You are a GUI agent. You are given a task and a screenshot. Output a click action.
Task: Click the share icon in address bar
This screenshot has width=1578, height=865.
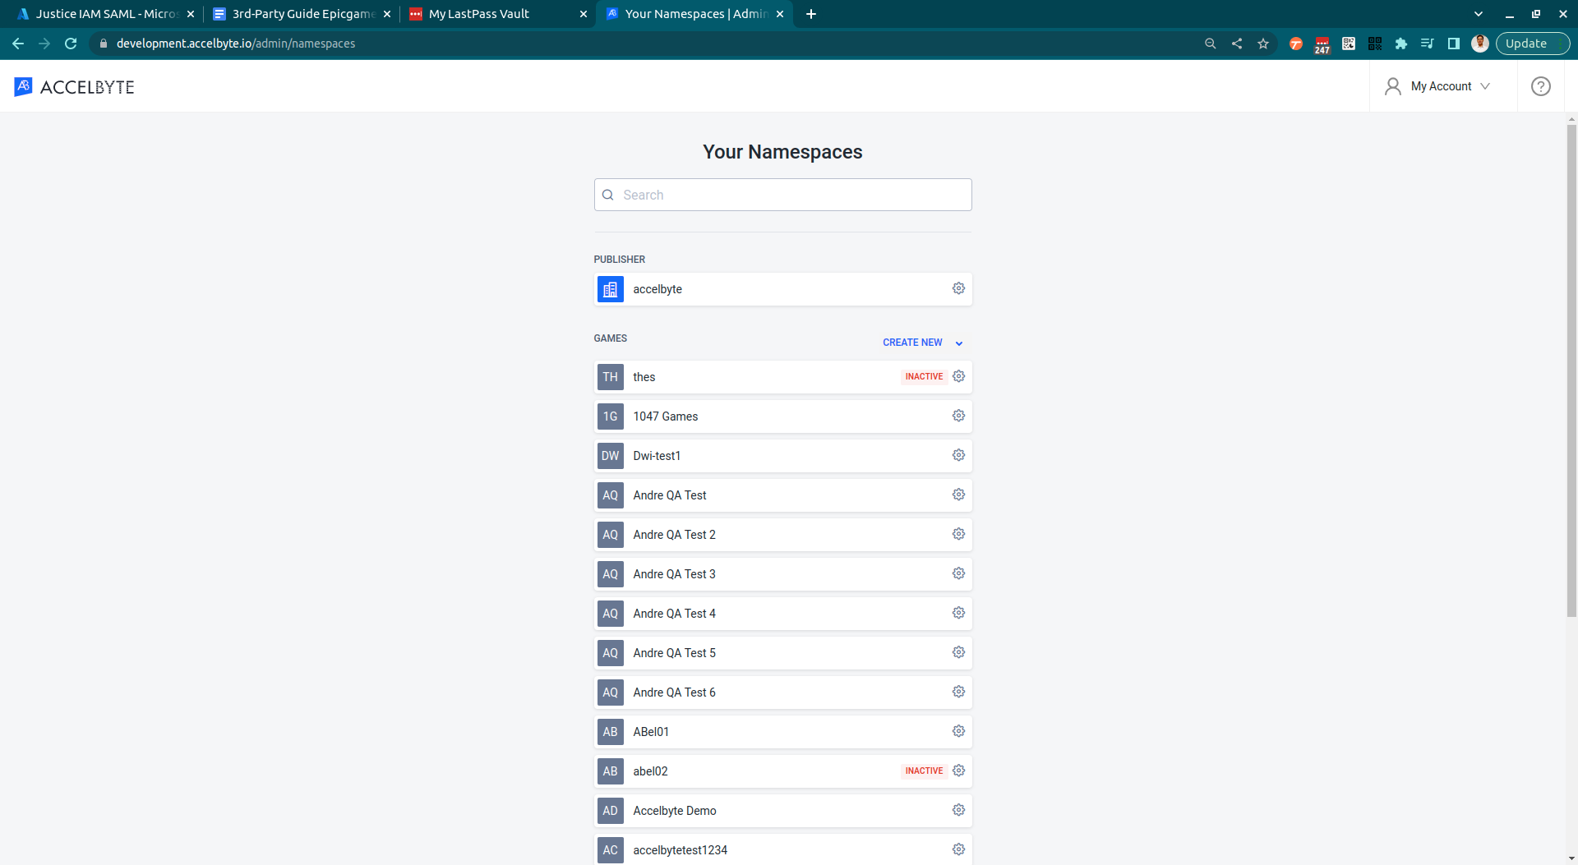[x=1237, y=44]
